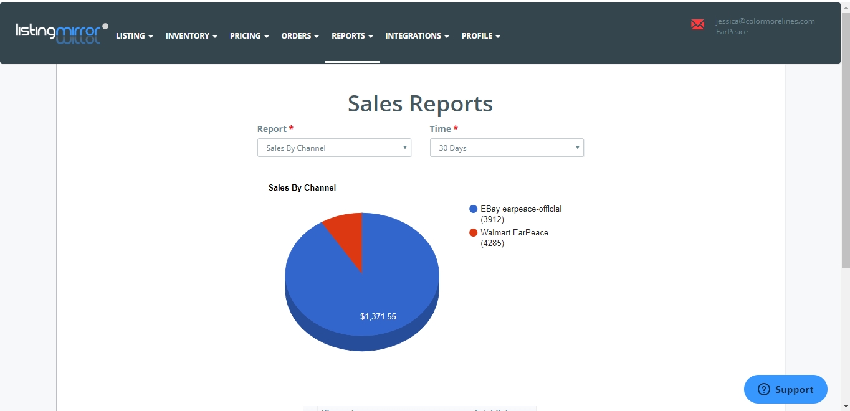Click the blue EBay legend dot
850x411 pixels.
pyautogui.click(x=474, y=209)
